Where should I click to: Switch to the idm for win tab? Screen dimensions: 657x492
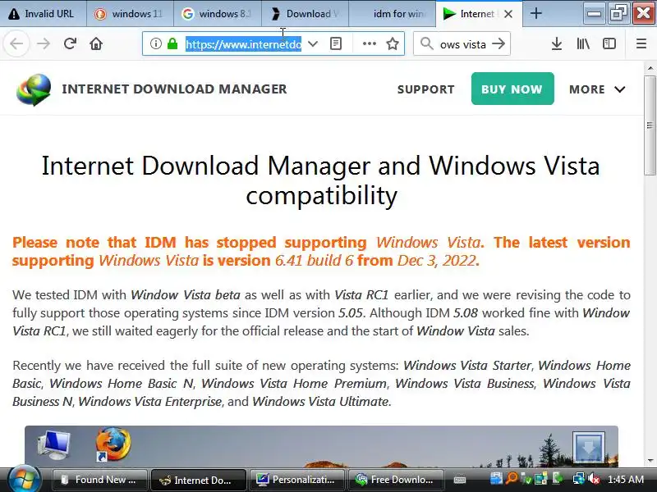click(x=392, y=14)
